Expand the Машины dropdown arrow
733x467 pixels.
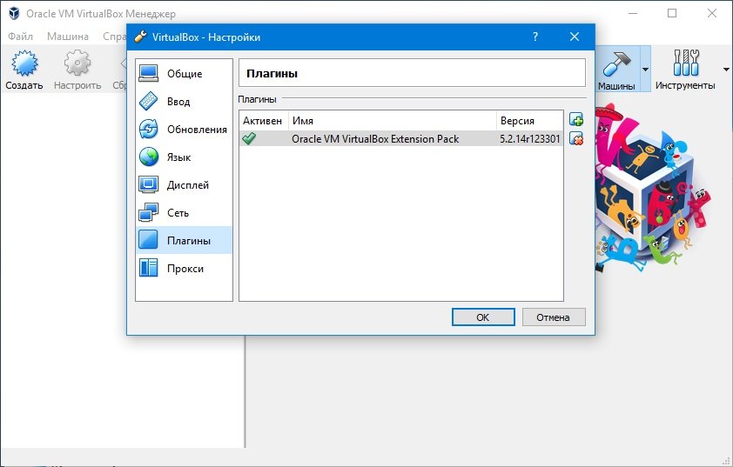(646, 69)
